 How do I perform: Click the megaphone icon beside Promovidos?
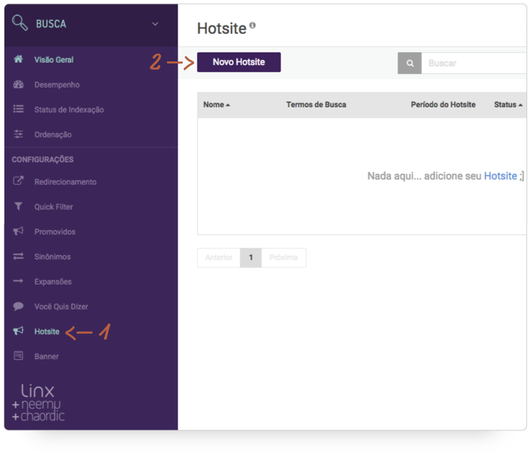click(19, 231)
